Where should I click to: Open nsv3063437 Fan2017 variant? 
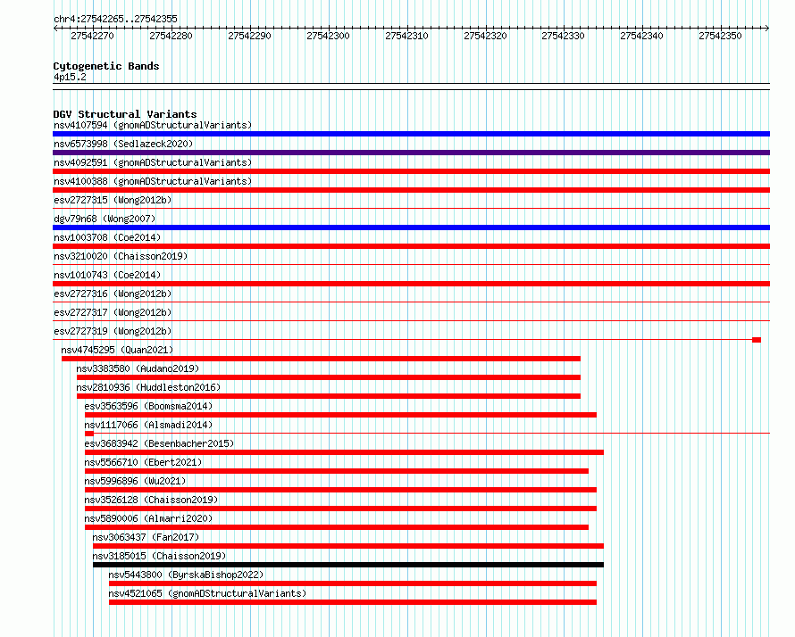[x=146, y=537]
